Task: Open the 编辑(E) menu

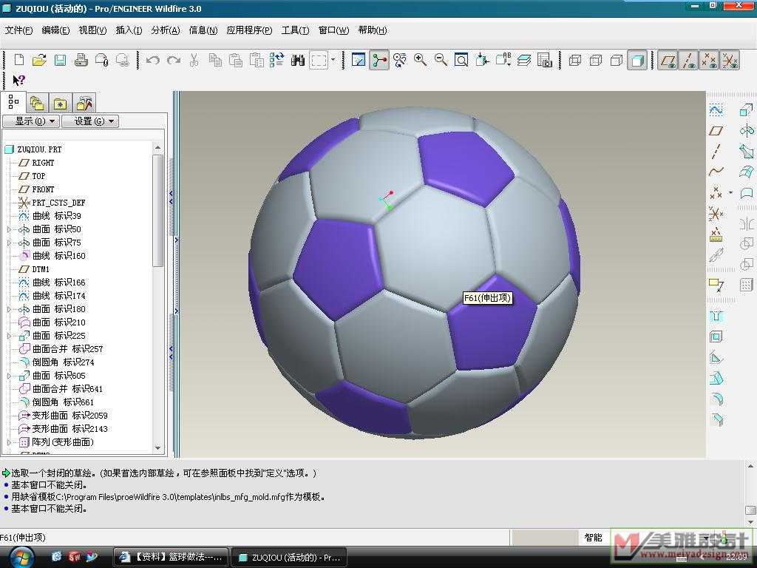Action: pyautogui.click(x=55, y=30)
